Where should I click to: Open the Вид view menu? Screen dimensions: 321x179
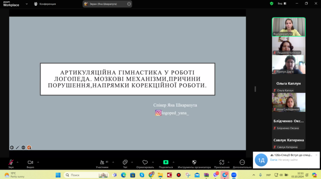click(x=282, y=4)
